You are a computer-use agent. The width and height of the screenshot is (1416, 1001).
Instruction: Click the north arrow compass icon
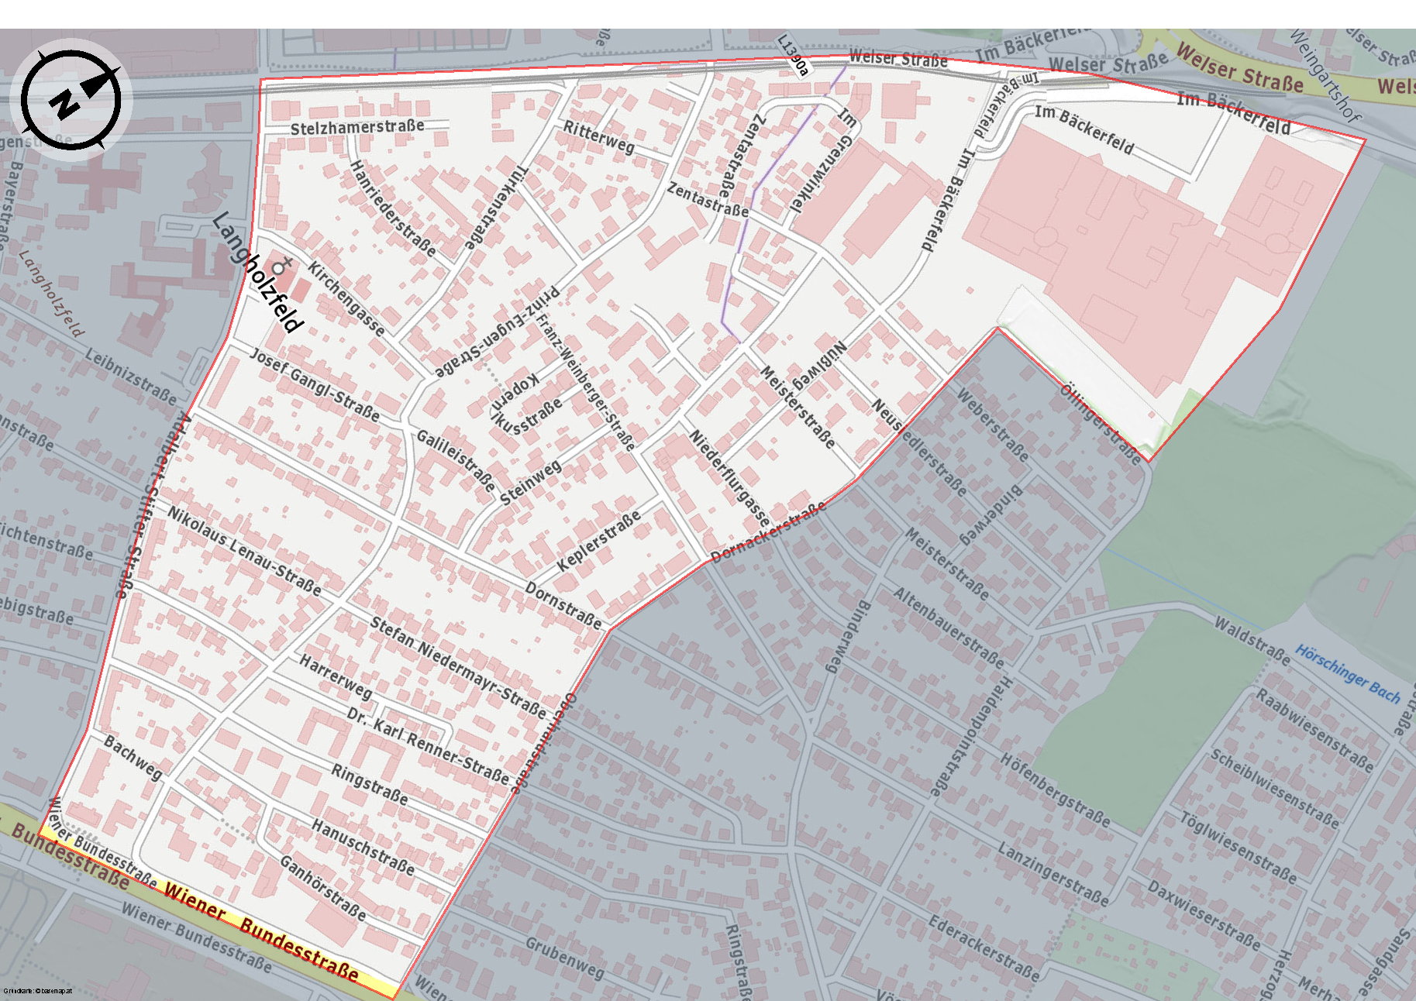coord(71,99)
